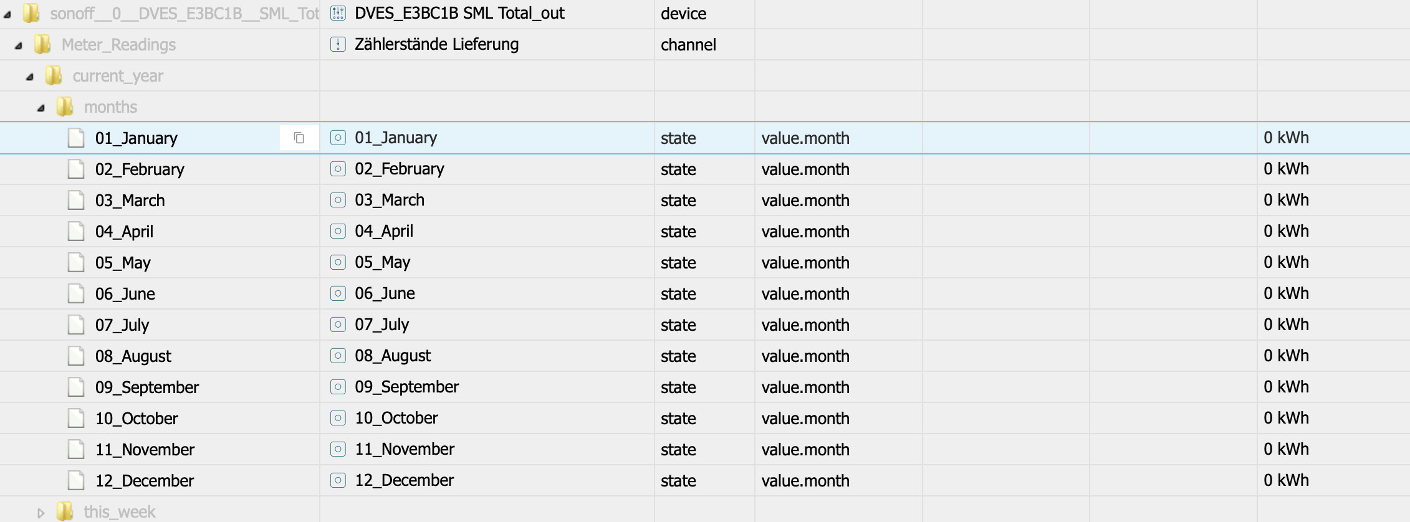Click the state icon beside 09_September name

pyautogui.click(x=338, y=387)
